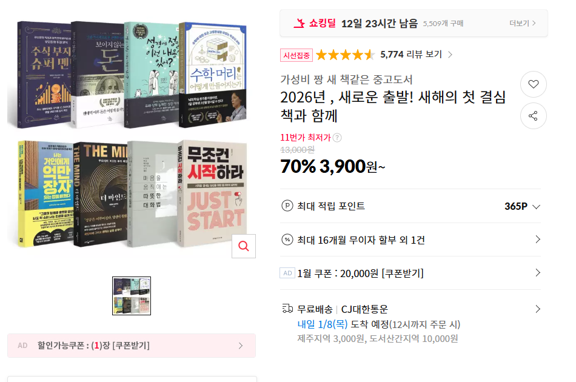
Task: Click 1월 쿠폰 20,000원 쿠폰받기
Action: (x=360, y=273)
